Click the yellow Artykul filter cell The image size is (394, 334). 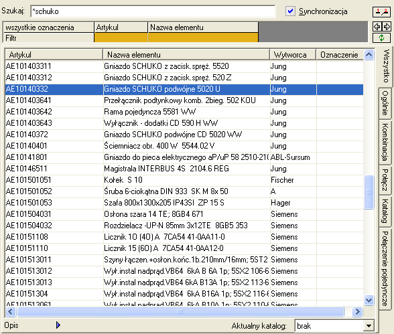[x=121, y=37]
